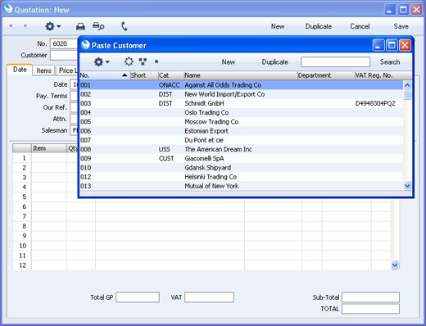Click the VAT total field

209,297
